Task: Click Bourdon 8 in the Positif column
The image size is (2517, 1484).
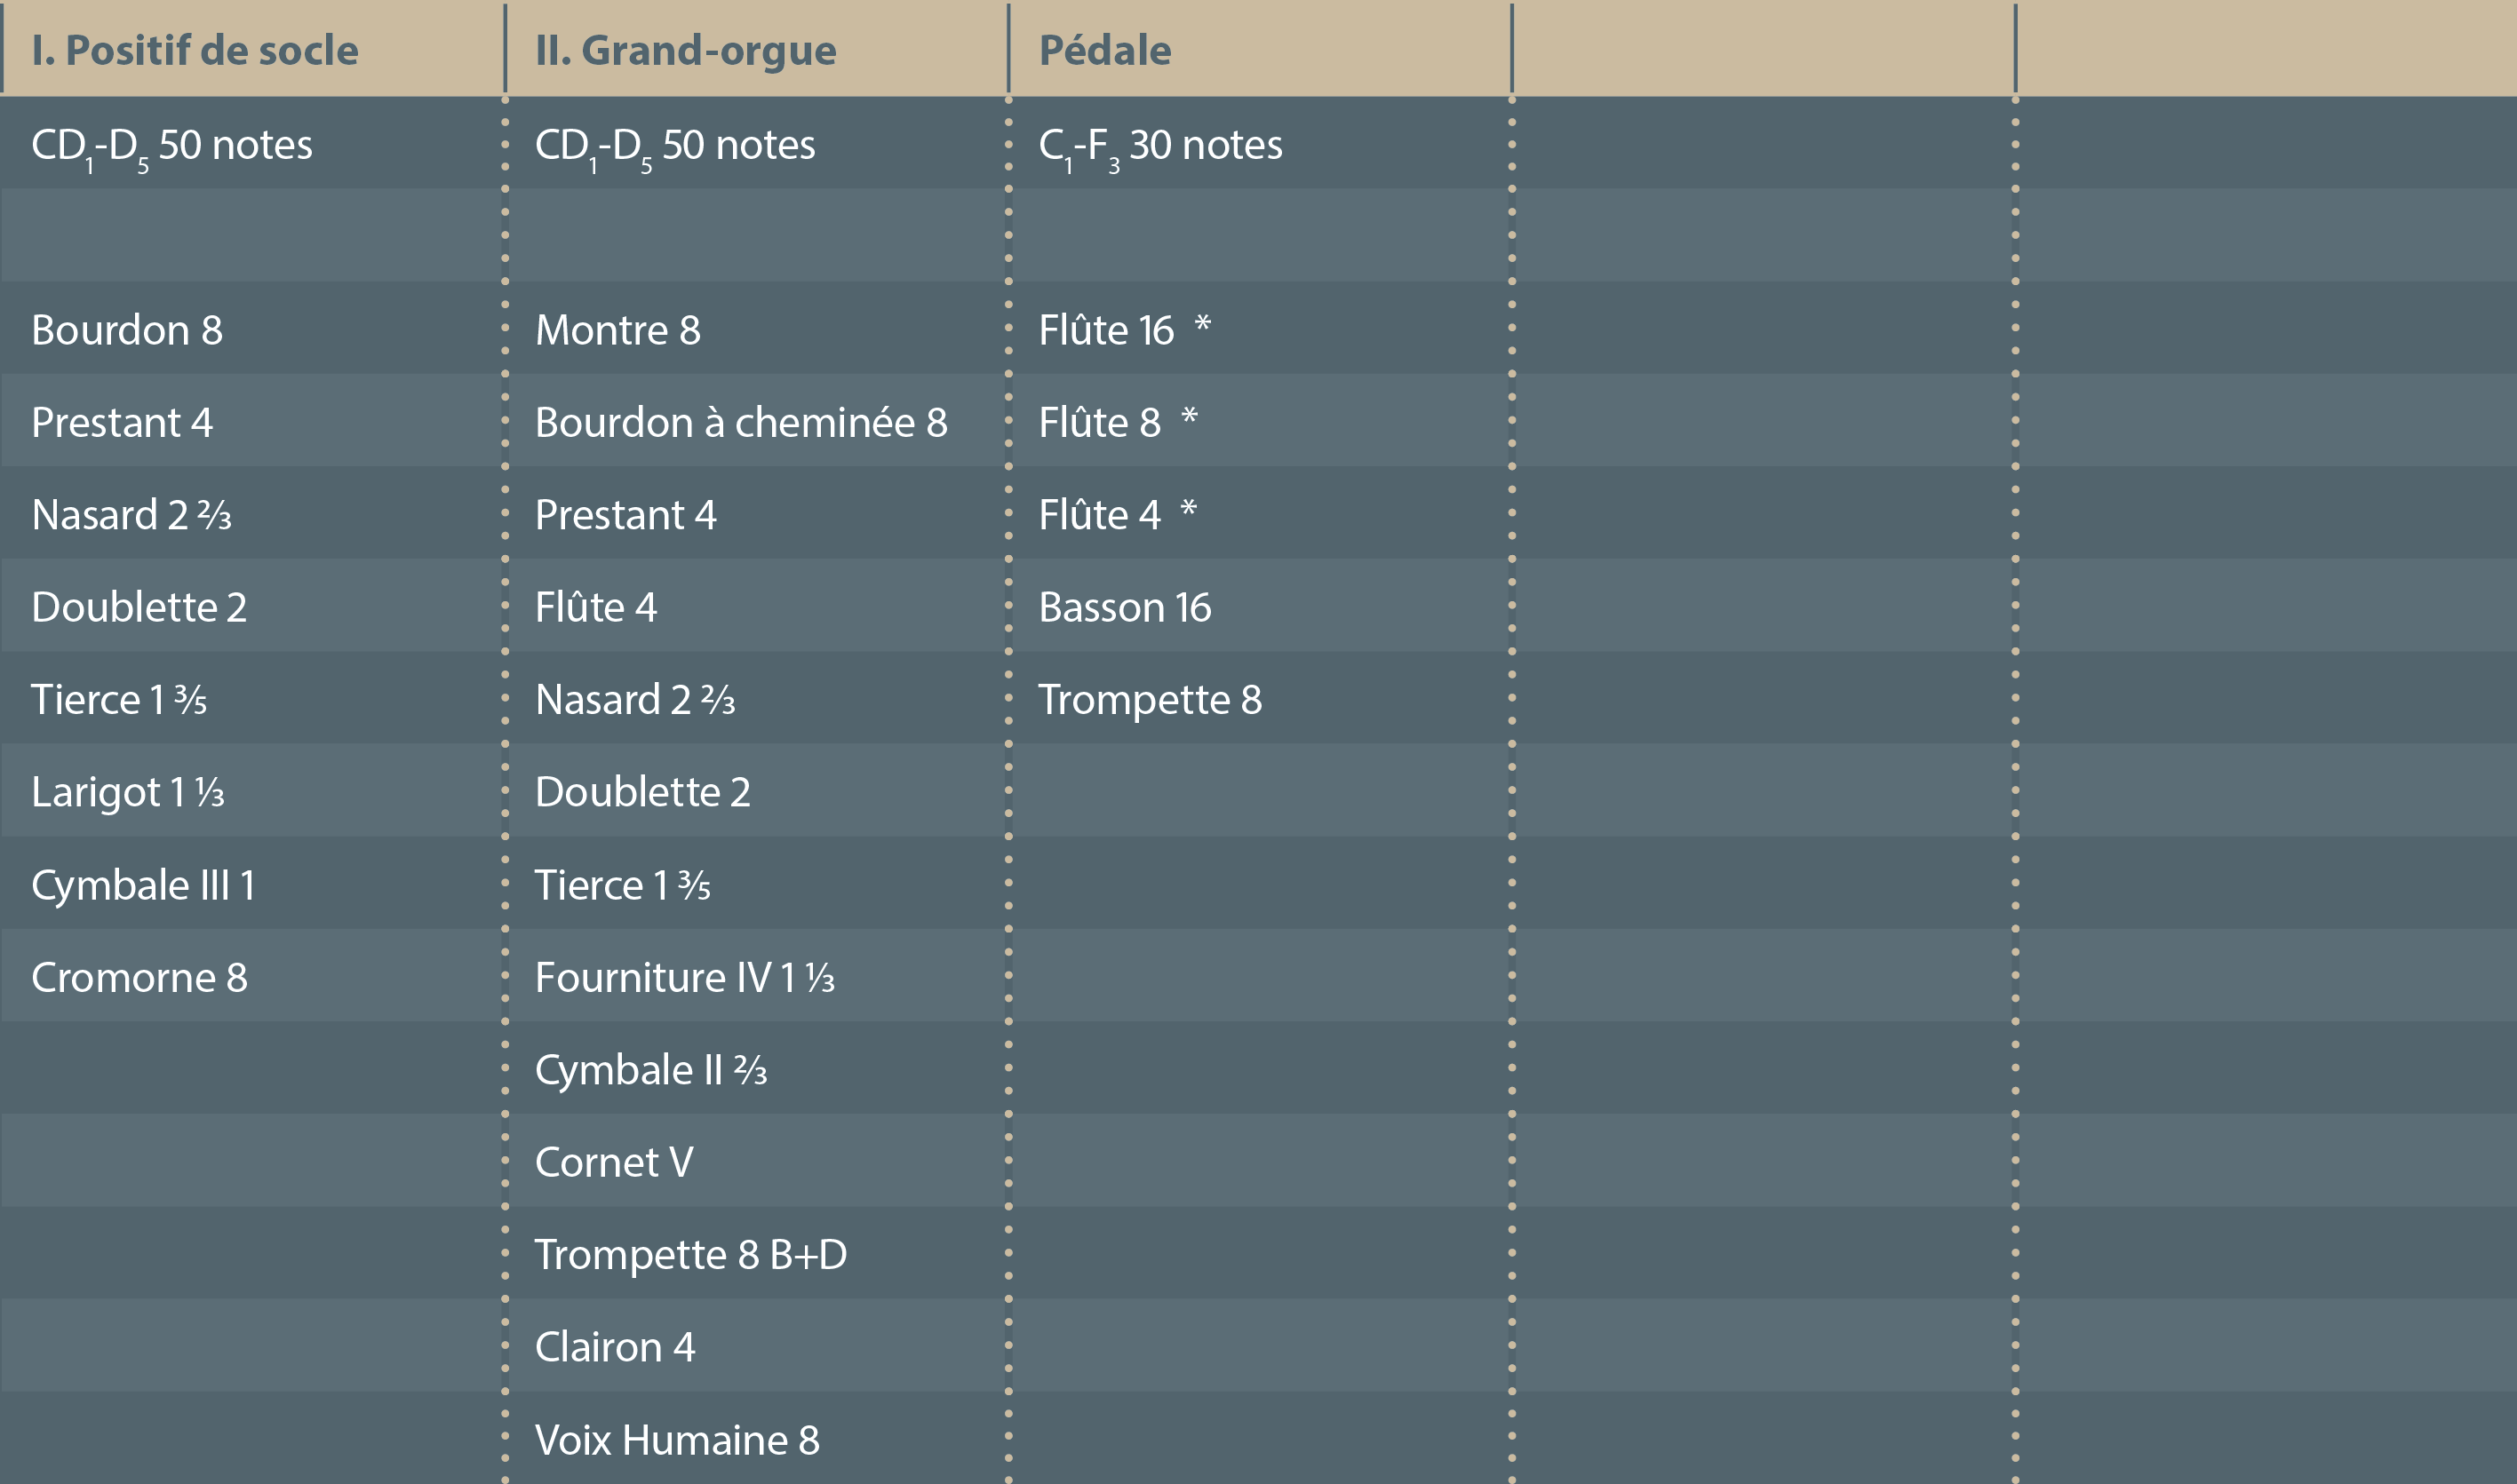Action: pyautogui.click(x=127, y=330)
